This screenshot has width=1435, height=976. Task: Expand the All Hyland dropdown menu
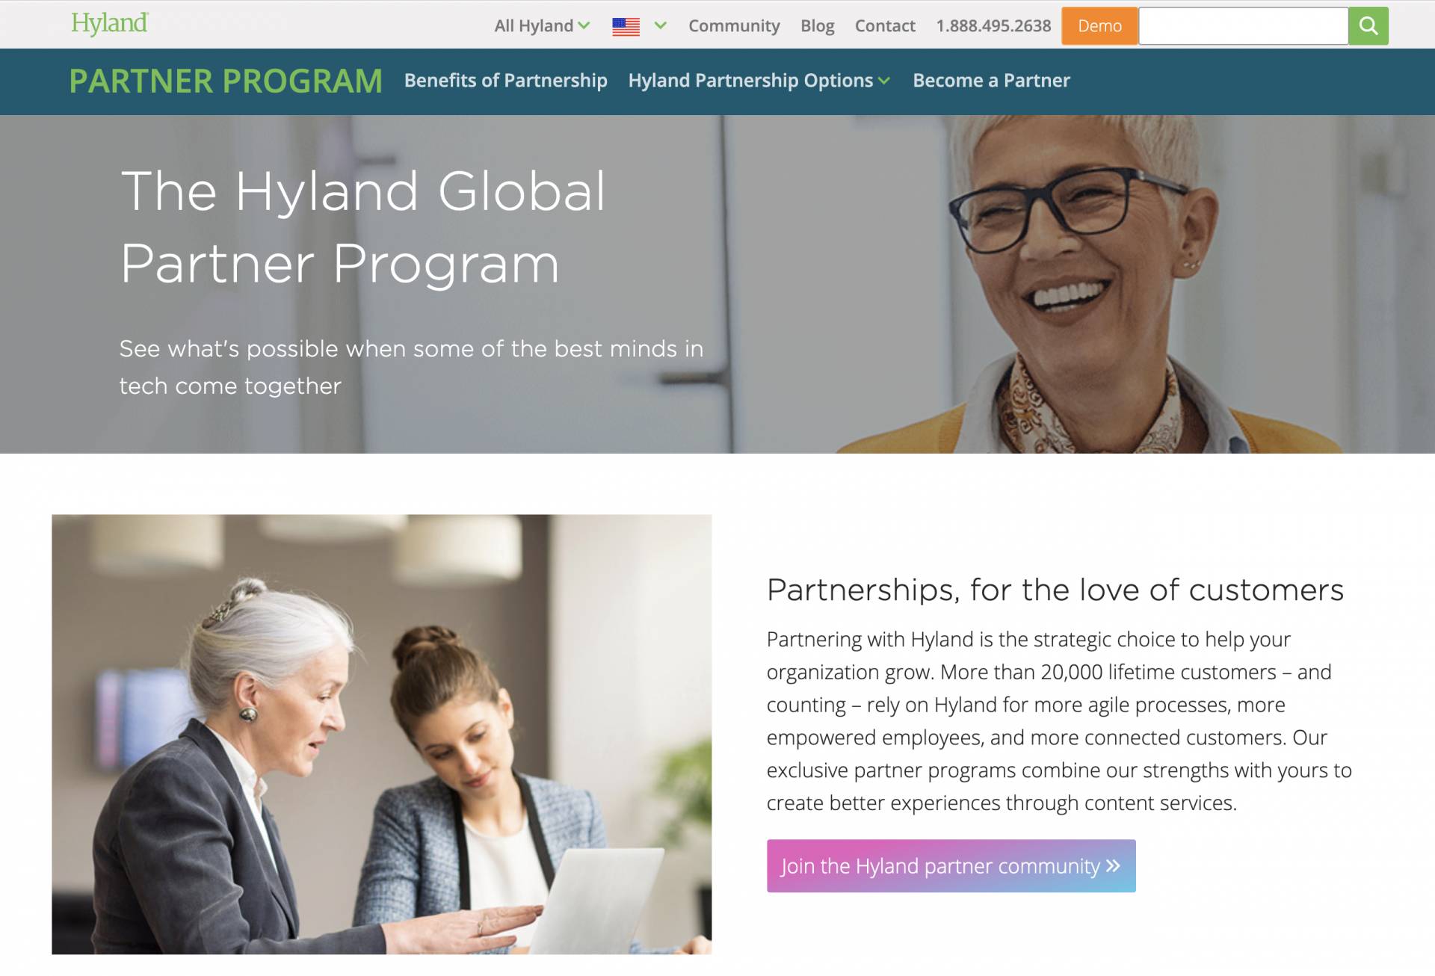pos(540,25)
